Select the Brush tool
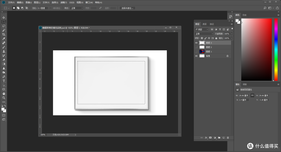Image resolution: width=281 pixels, height=152 pixels. click(x=4, y=48)
